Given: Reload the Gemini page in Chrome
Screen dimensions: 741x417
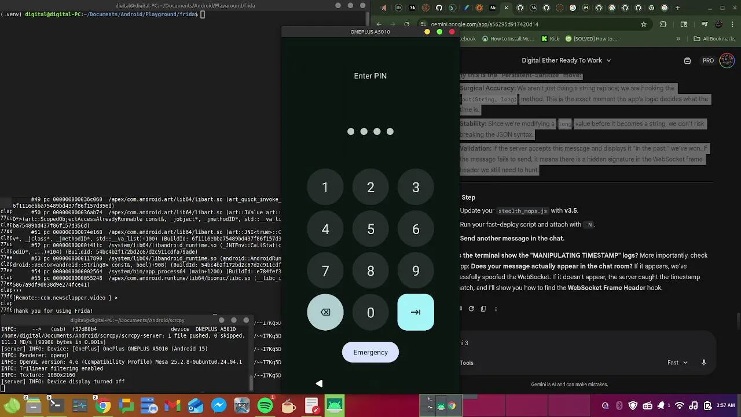Looking at the screenshot, I should pyautogui.click(x=407, y=24).
